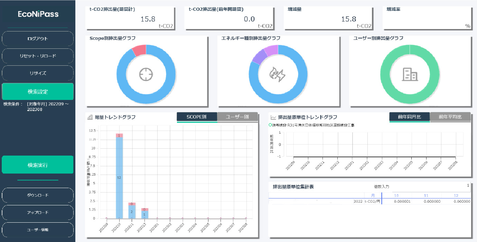
Task: Click the 倍数入力 input field
Action: (432, 186)
